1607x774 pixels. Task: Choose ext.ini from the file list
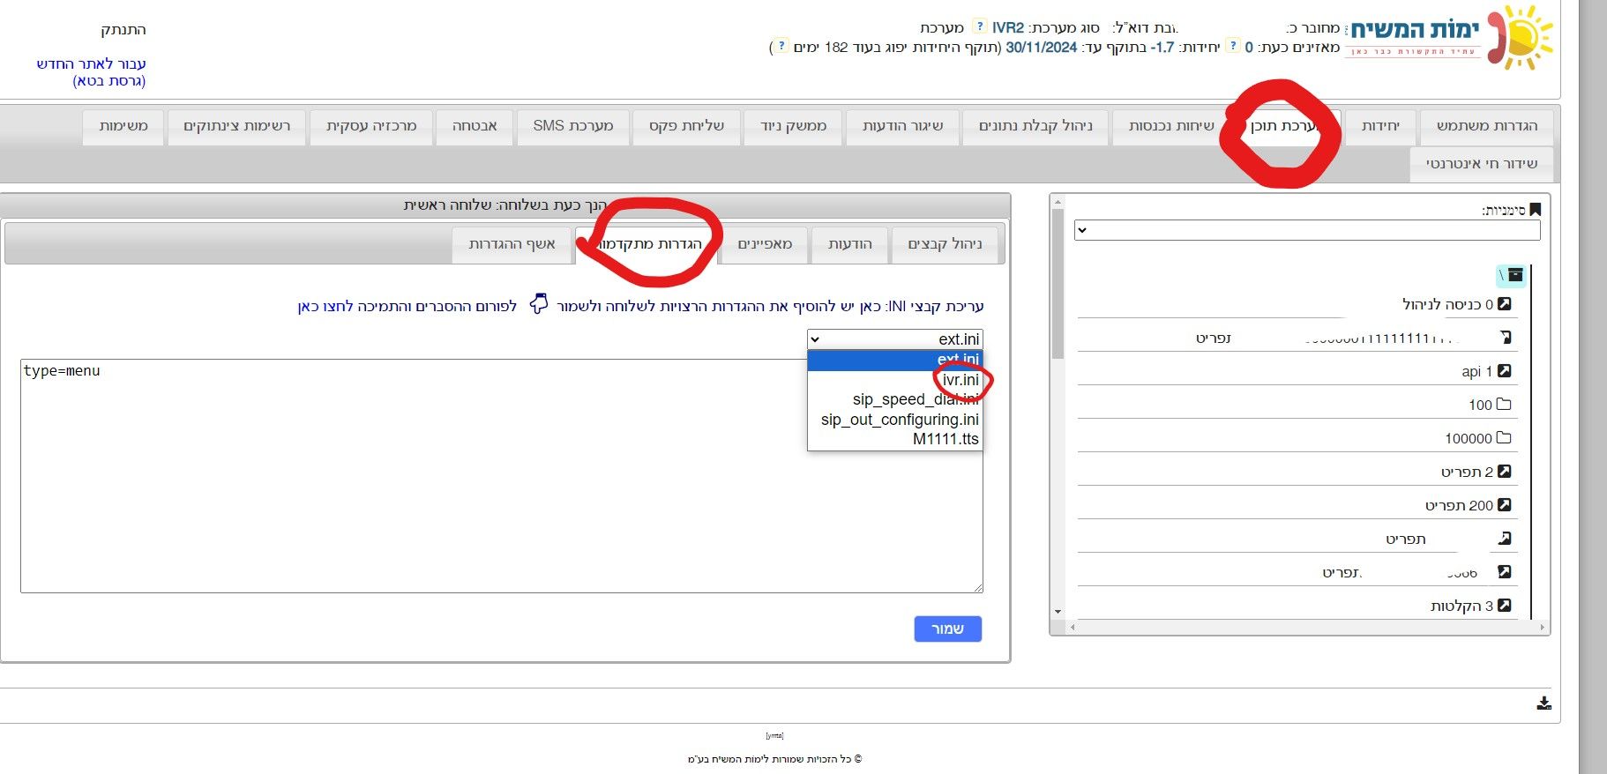[895, 360]
